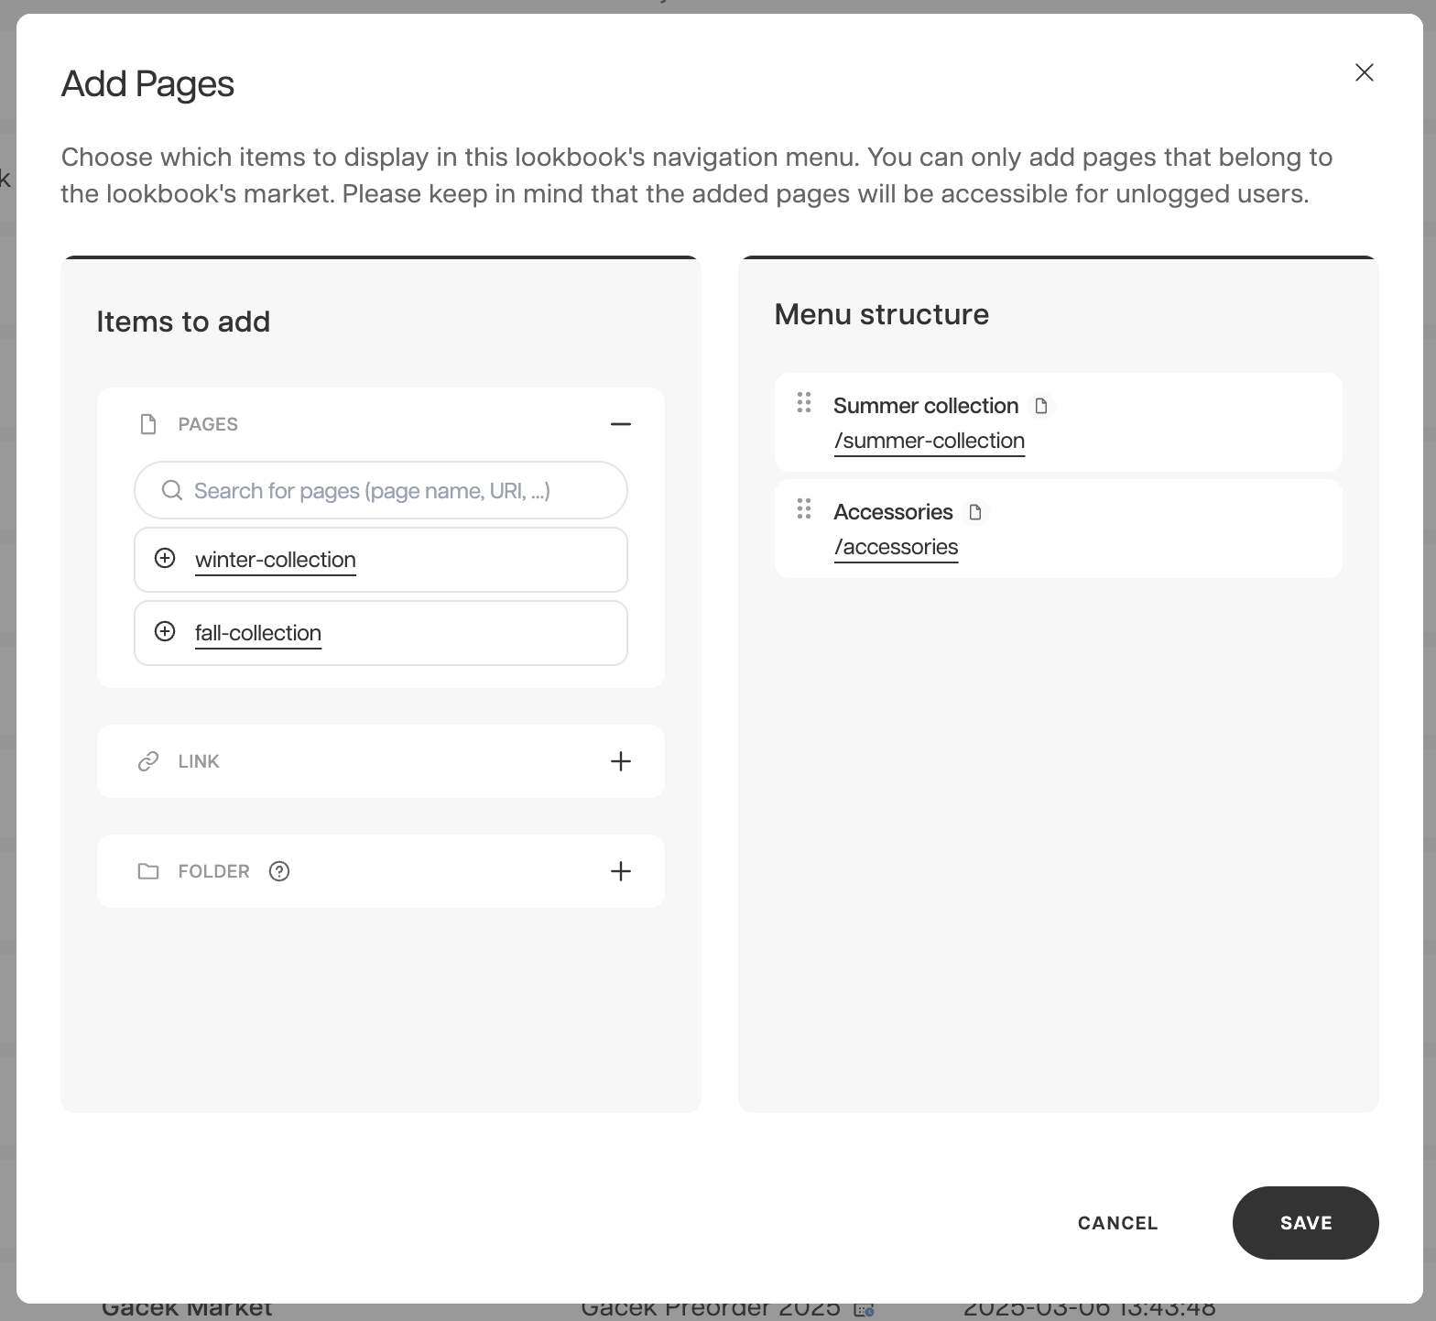Image resolution: width=1436 pixels, height=1321 pixels.
Task: Click the drag handle for Summer collection
Action: (804, 403)
